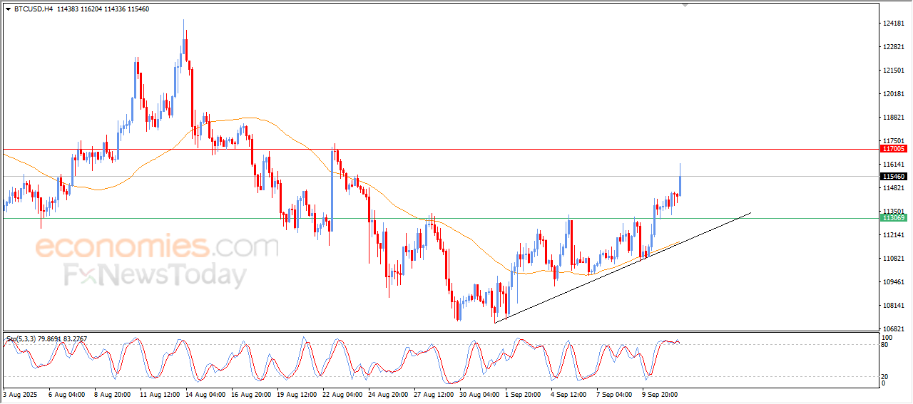Image resolution: width=913 pixels, height=404 pixels.
Task: Click the 114821 price axis value
Action: (x=894, y=188)
